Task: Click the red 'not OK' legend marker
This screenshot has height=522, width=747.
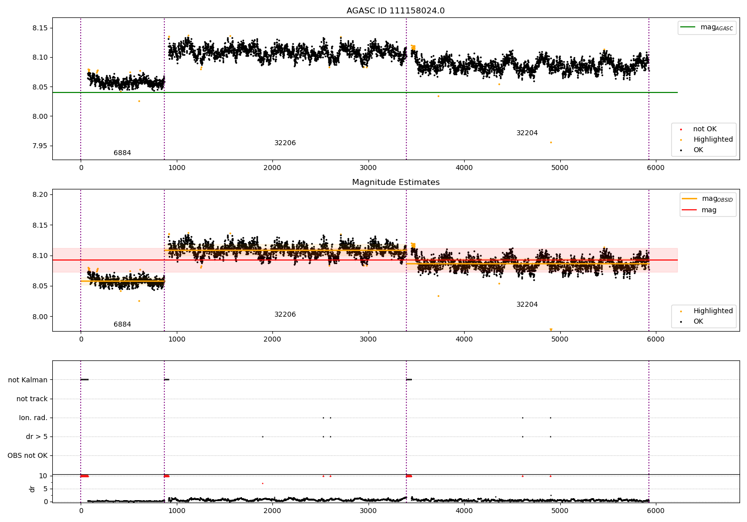Action: (x=681, y=129)
